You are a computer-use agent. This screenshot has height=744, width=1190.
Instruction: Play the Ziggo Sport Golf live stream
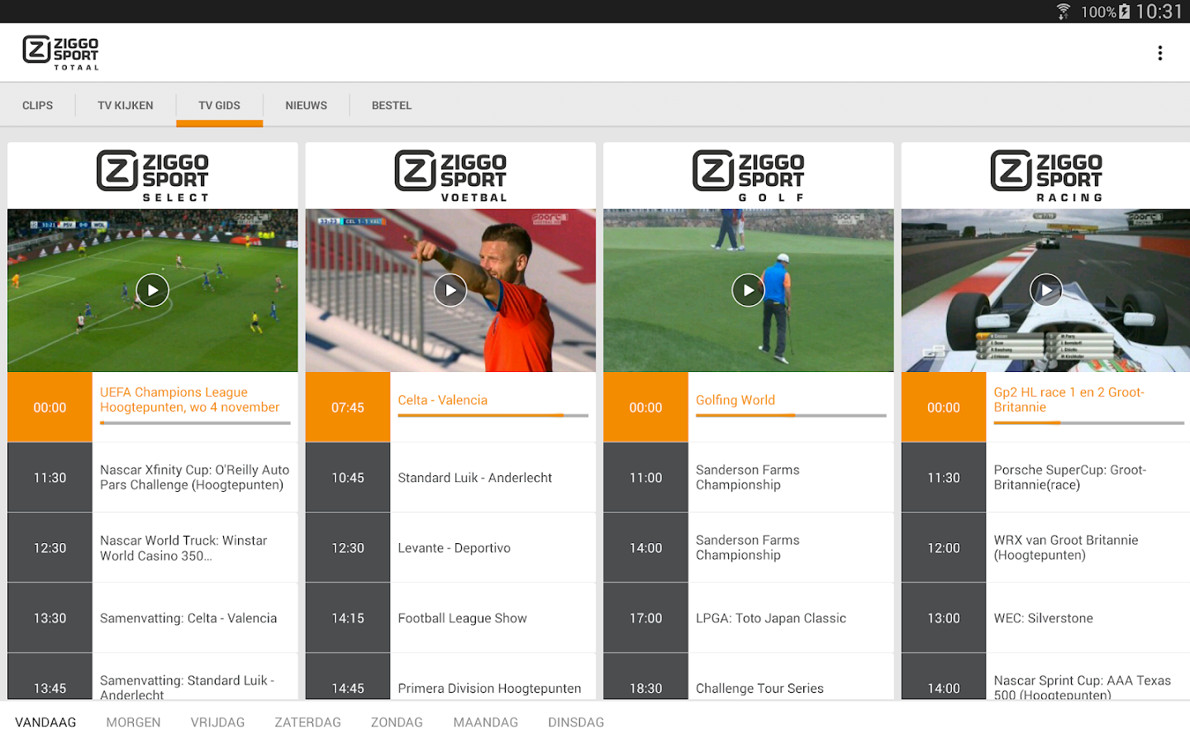748,290
